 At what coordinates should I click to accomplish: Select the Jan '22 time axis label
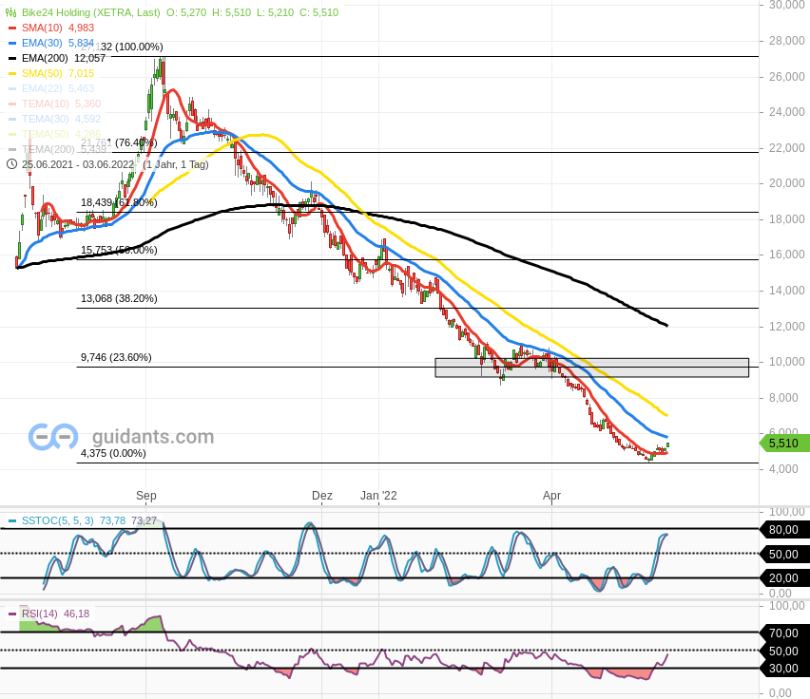pyautogui.click(x=378, y=496)
